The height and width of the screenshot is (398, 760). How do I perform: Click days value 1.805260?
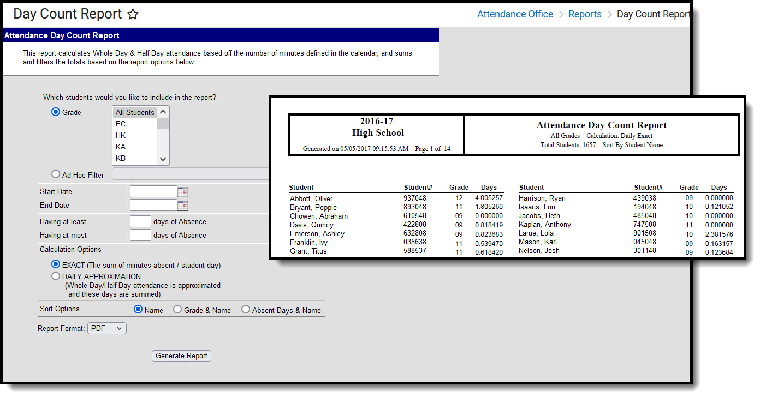[x=489, y=208]
